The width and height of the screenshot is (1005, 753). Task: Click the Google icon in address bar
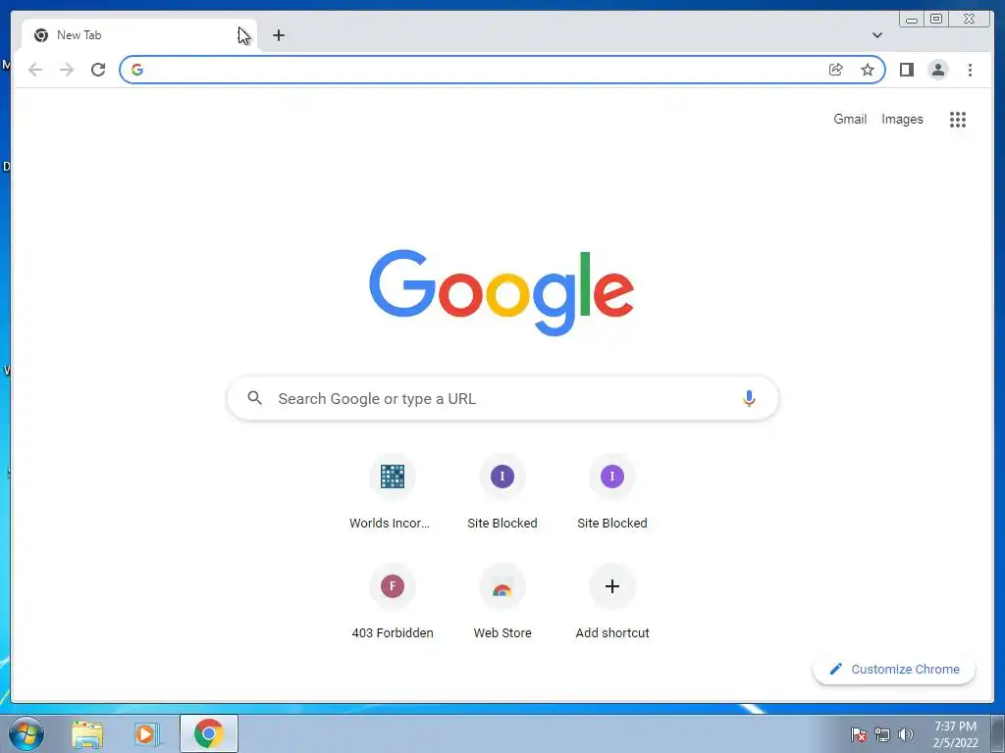(137, 70)
